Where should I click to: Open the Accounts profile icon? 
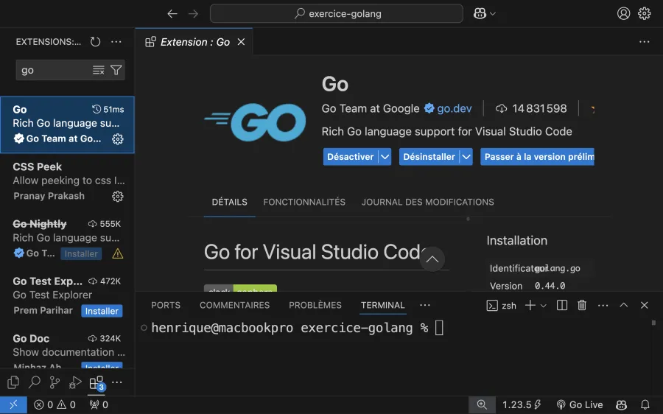click(624, 13)
